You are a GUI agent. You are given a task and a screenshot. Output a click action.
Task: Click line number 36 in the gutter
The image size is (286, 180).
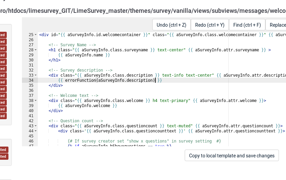(31, 91)
